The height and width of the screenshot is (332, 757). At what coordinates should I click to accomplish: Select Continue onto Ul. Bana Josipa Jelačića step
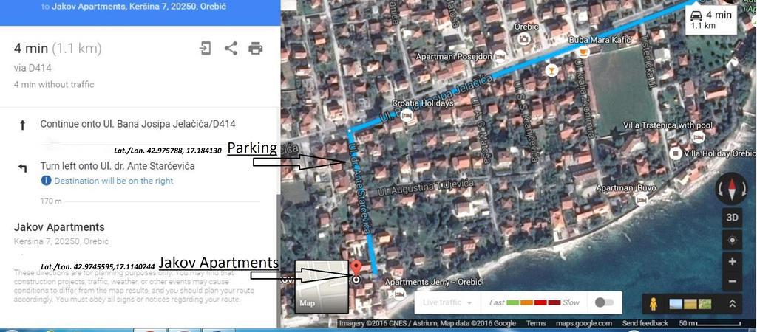140,125
